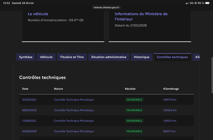The height and width of the screenshot is (140, 213).
Task: Select the Contrôles techniques tab
Action: coord(172,57)
